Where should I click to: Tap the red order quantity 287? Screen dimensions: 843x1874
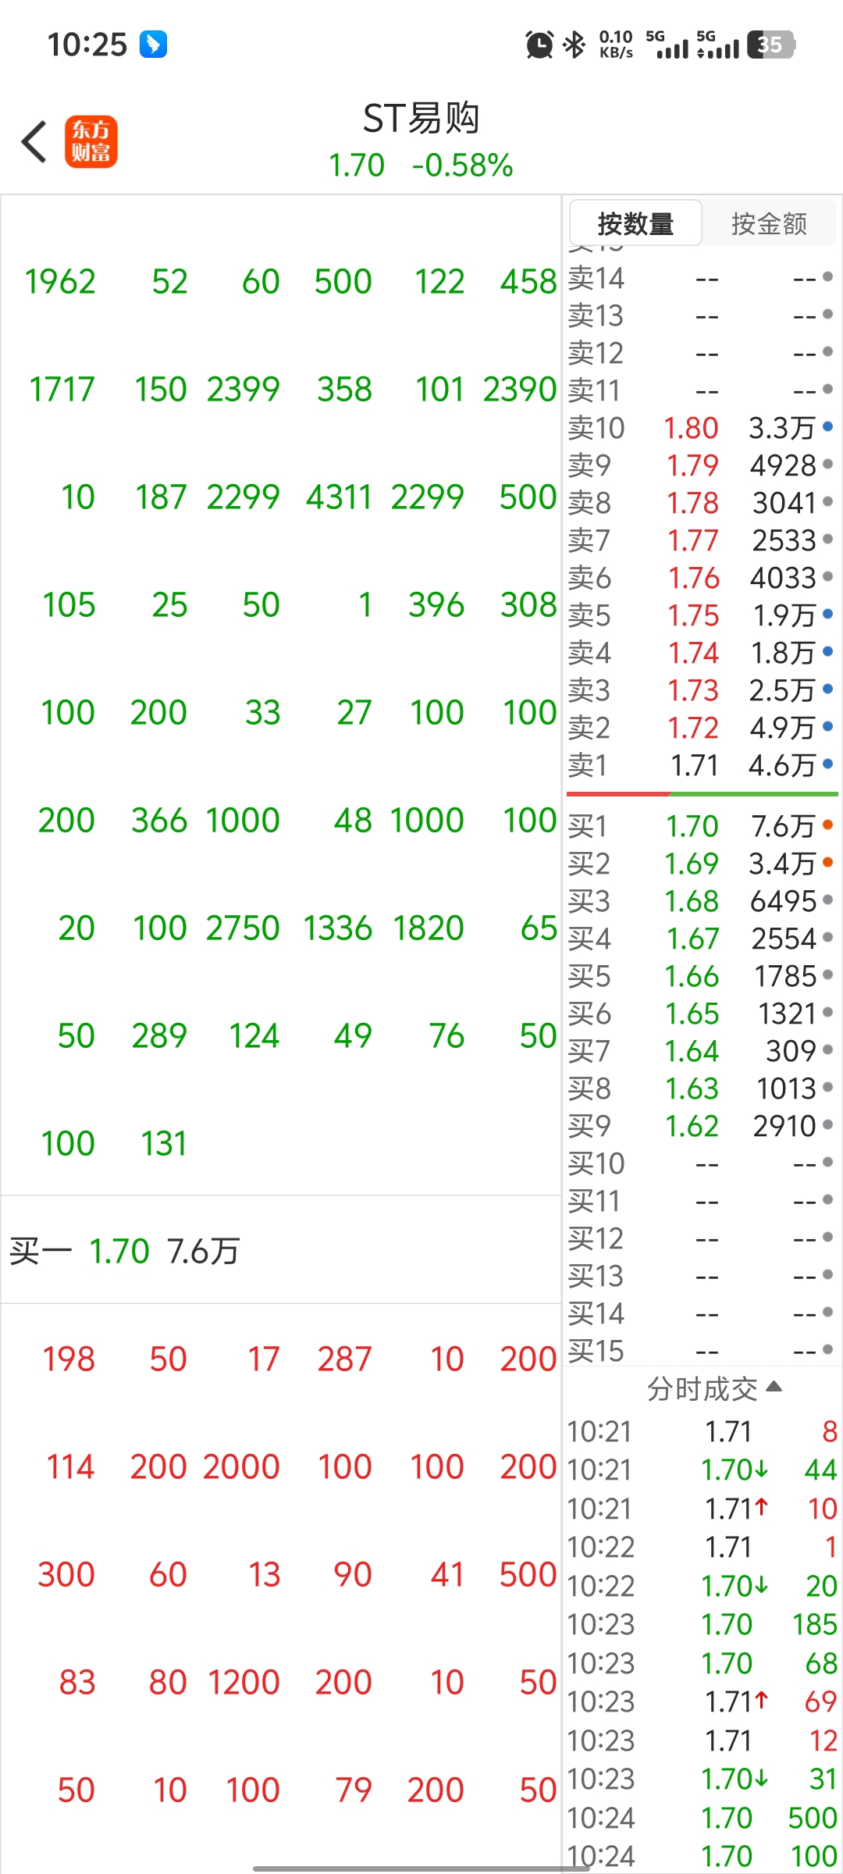tap(344, 1359)
